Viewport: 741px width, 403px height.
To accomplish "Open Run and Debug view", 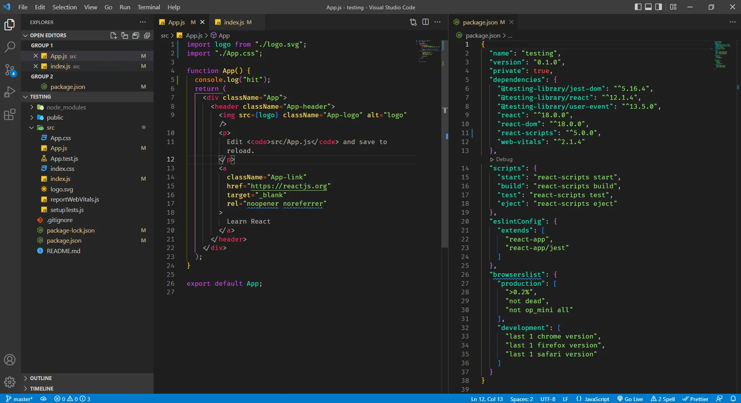I will click(x=10, y=92).
